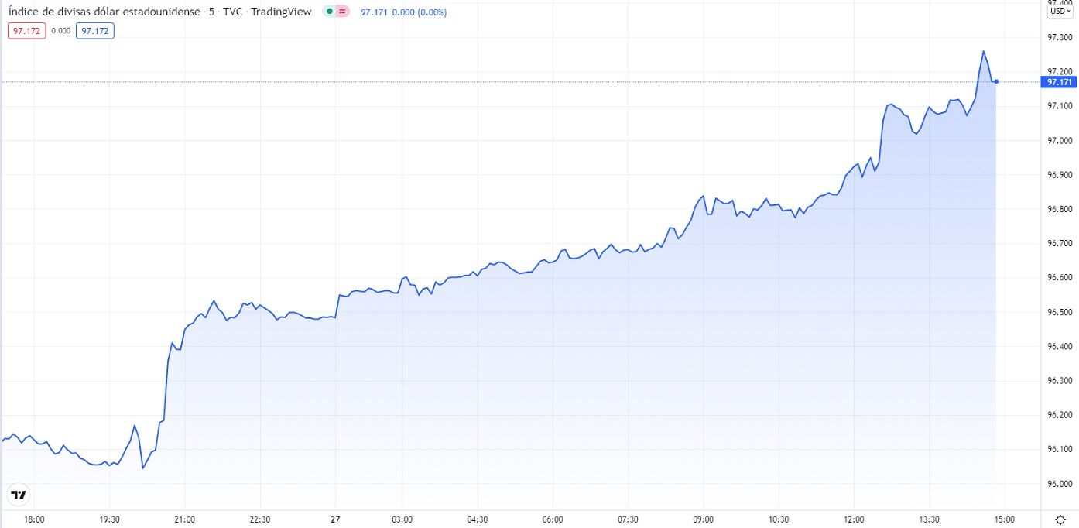Image resolution: width=1079 pixels, height=528 pixels.
Task: Click the pink approximate-data indicator icon
Action: coord(342,12)
